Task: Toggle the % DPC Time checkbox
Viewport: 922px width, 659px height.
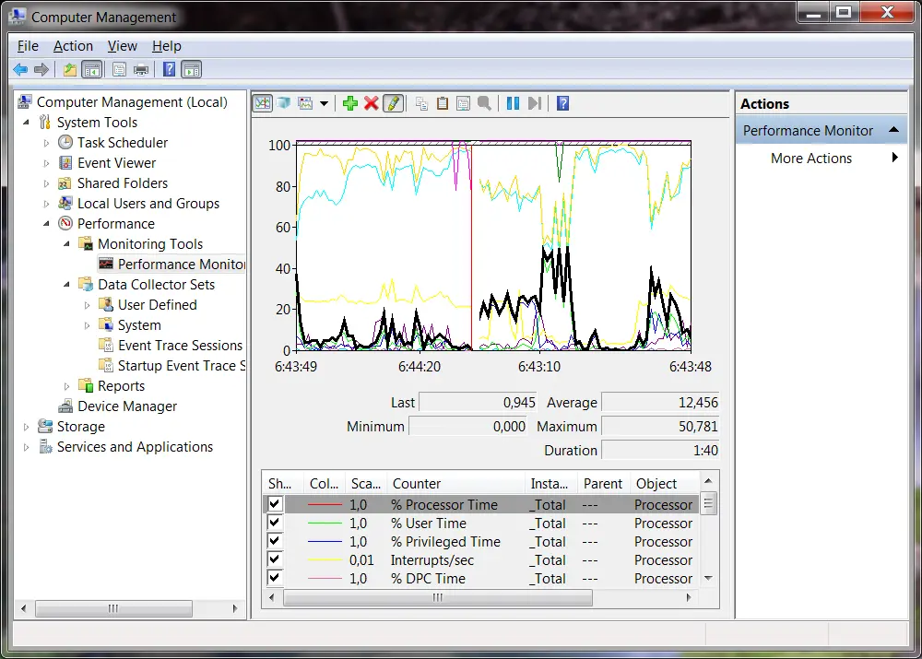Action: (275, 578)
